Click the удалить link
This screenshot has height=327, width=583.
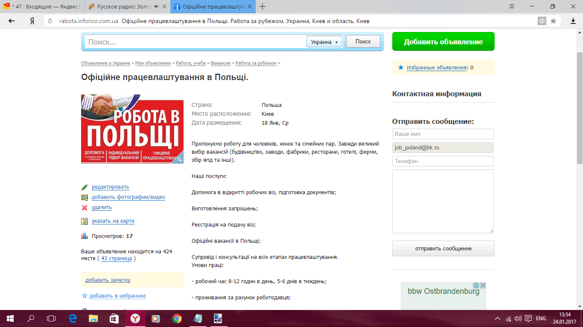click(x=102, y=207)
